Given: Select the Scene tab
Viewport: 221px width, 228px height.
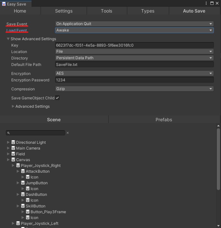Looking at the screenshot, I should click(x=54, y=120).
